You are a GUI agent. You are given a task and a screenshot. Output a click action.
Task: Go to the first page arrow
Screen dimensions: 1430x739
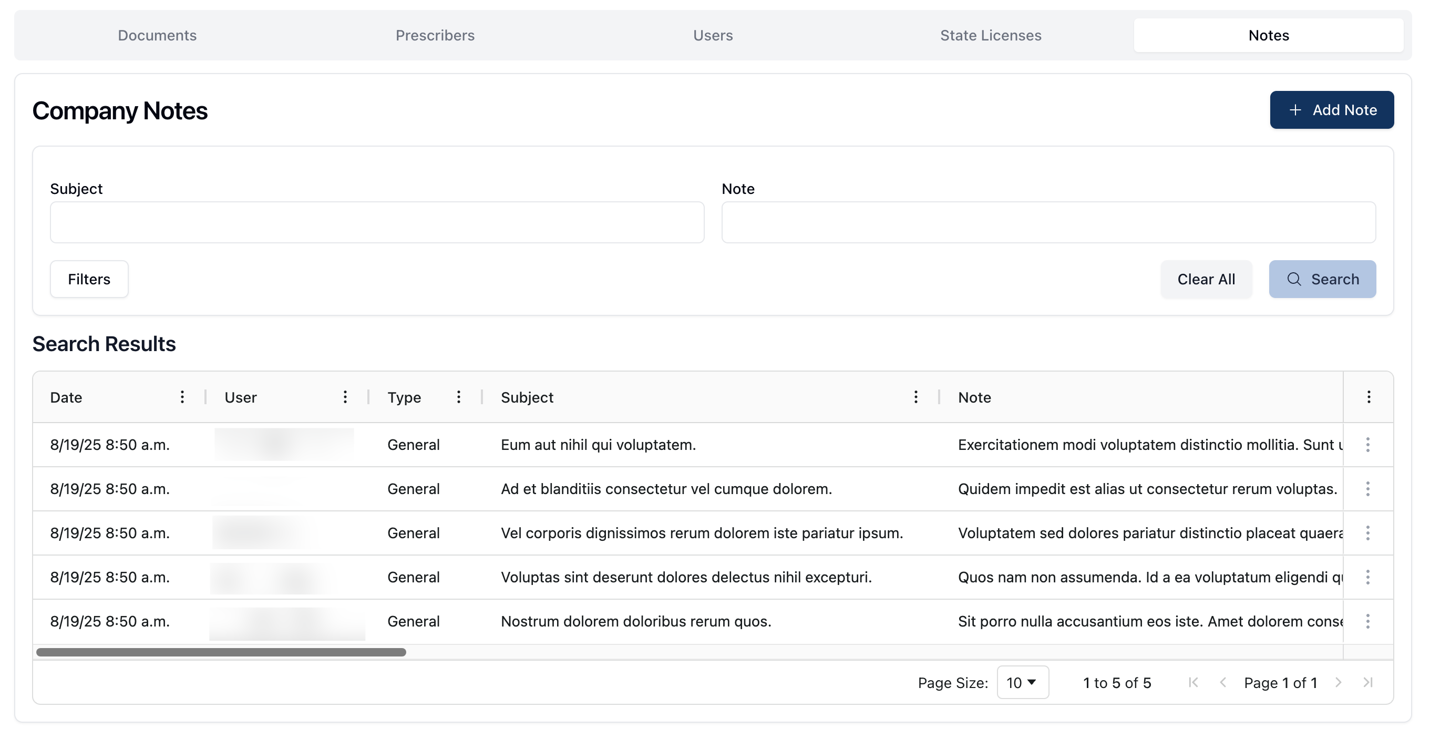pos(1193,682)
